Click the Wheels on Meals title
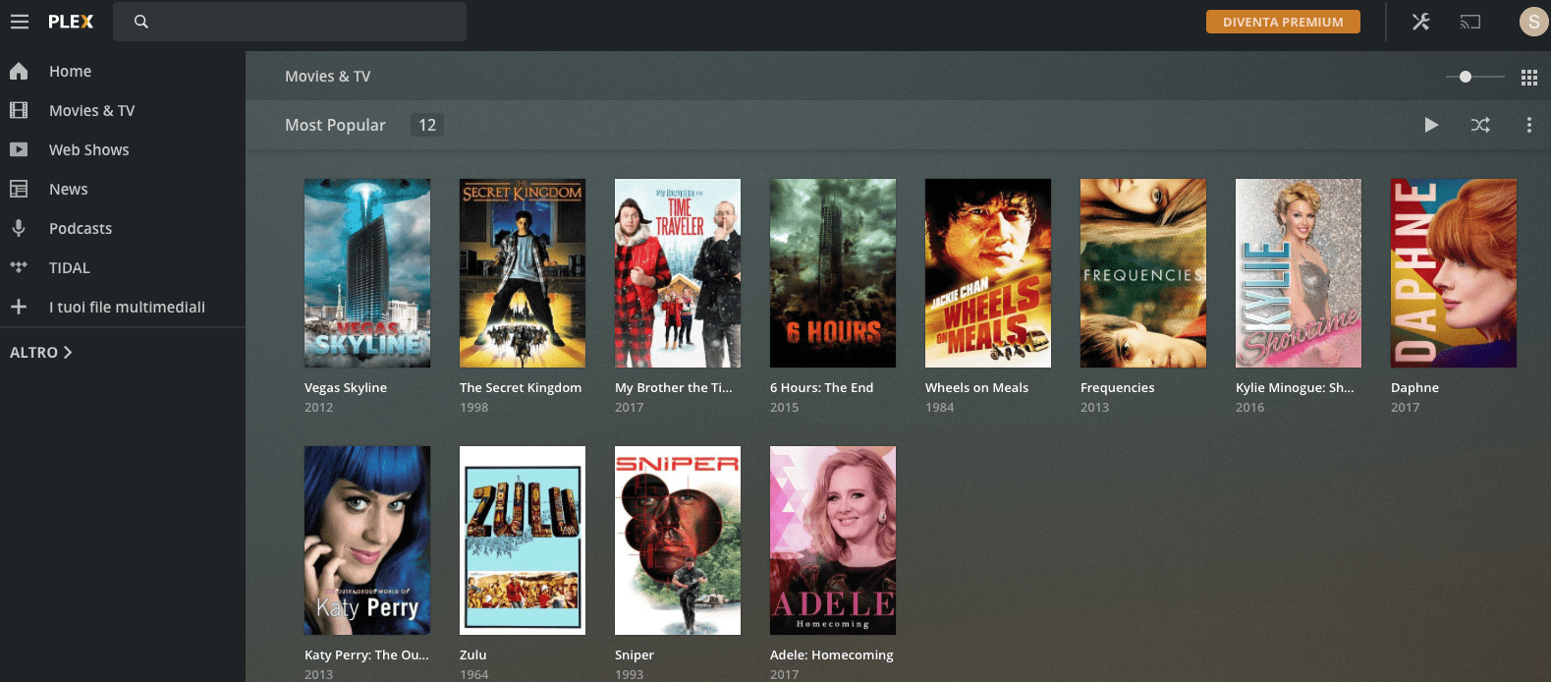The image size is (1551, 682). (x=976, y=388)
